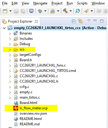Open the New wizard dropdown arrow
Viewport: 108px width, 128px height.
point(10,11)
